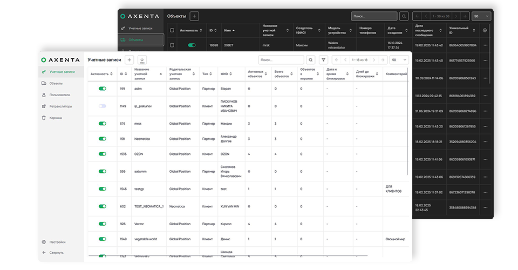This screenshot has width=518, height=270.
Task: Open rows-per-page 50 dropdown in accounts window
Action: 399,60
